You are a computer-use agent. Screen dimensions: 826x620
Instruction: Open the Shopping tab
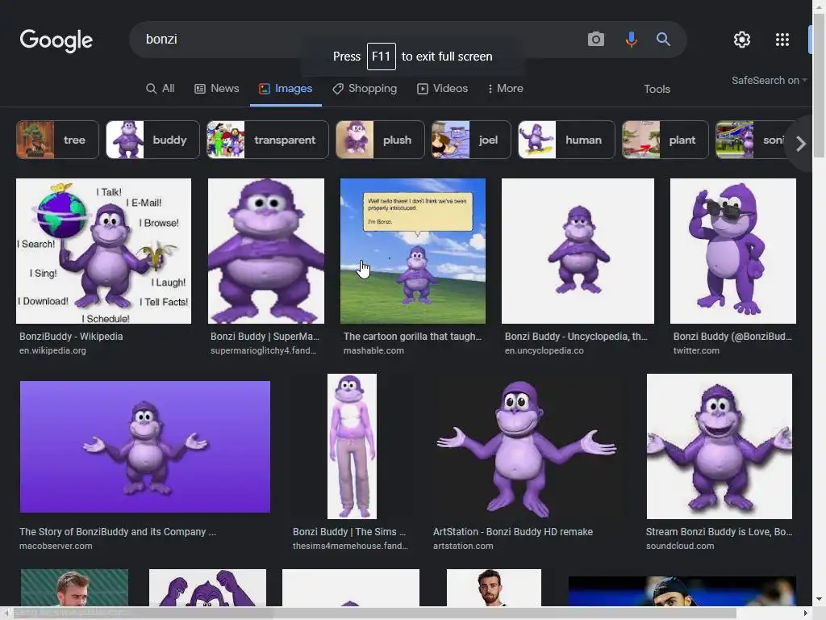pos(365,89)
